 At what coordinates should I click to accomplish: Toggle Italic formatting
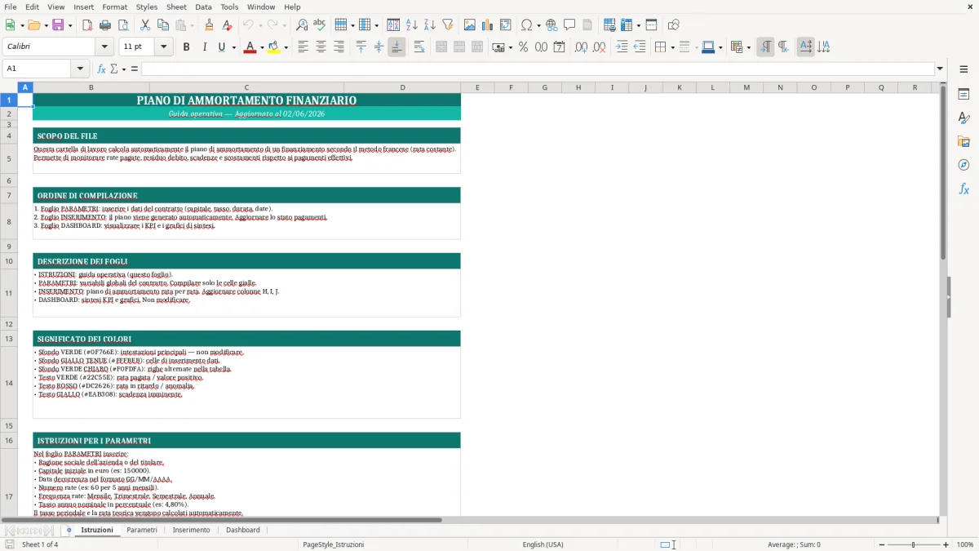[204, 47]
